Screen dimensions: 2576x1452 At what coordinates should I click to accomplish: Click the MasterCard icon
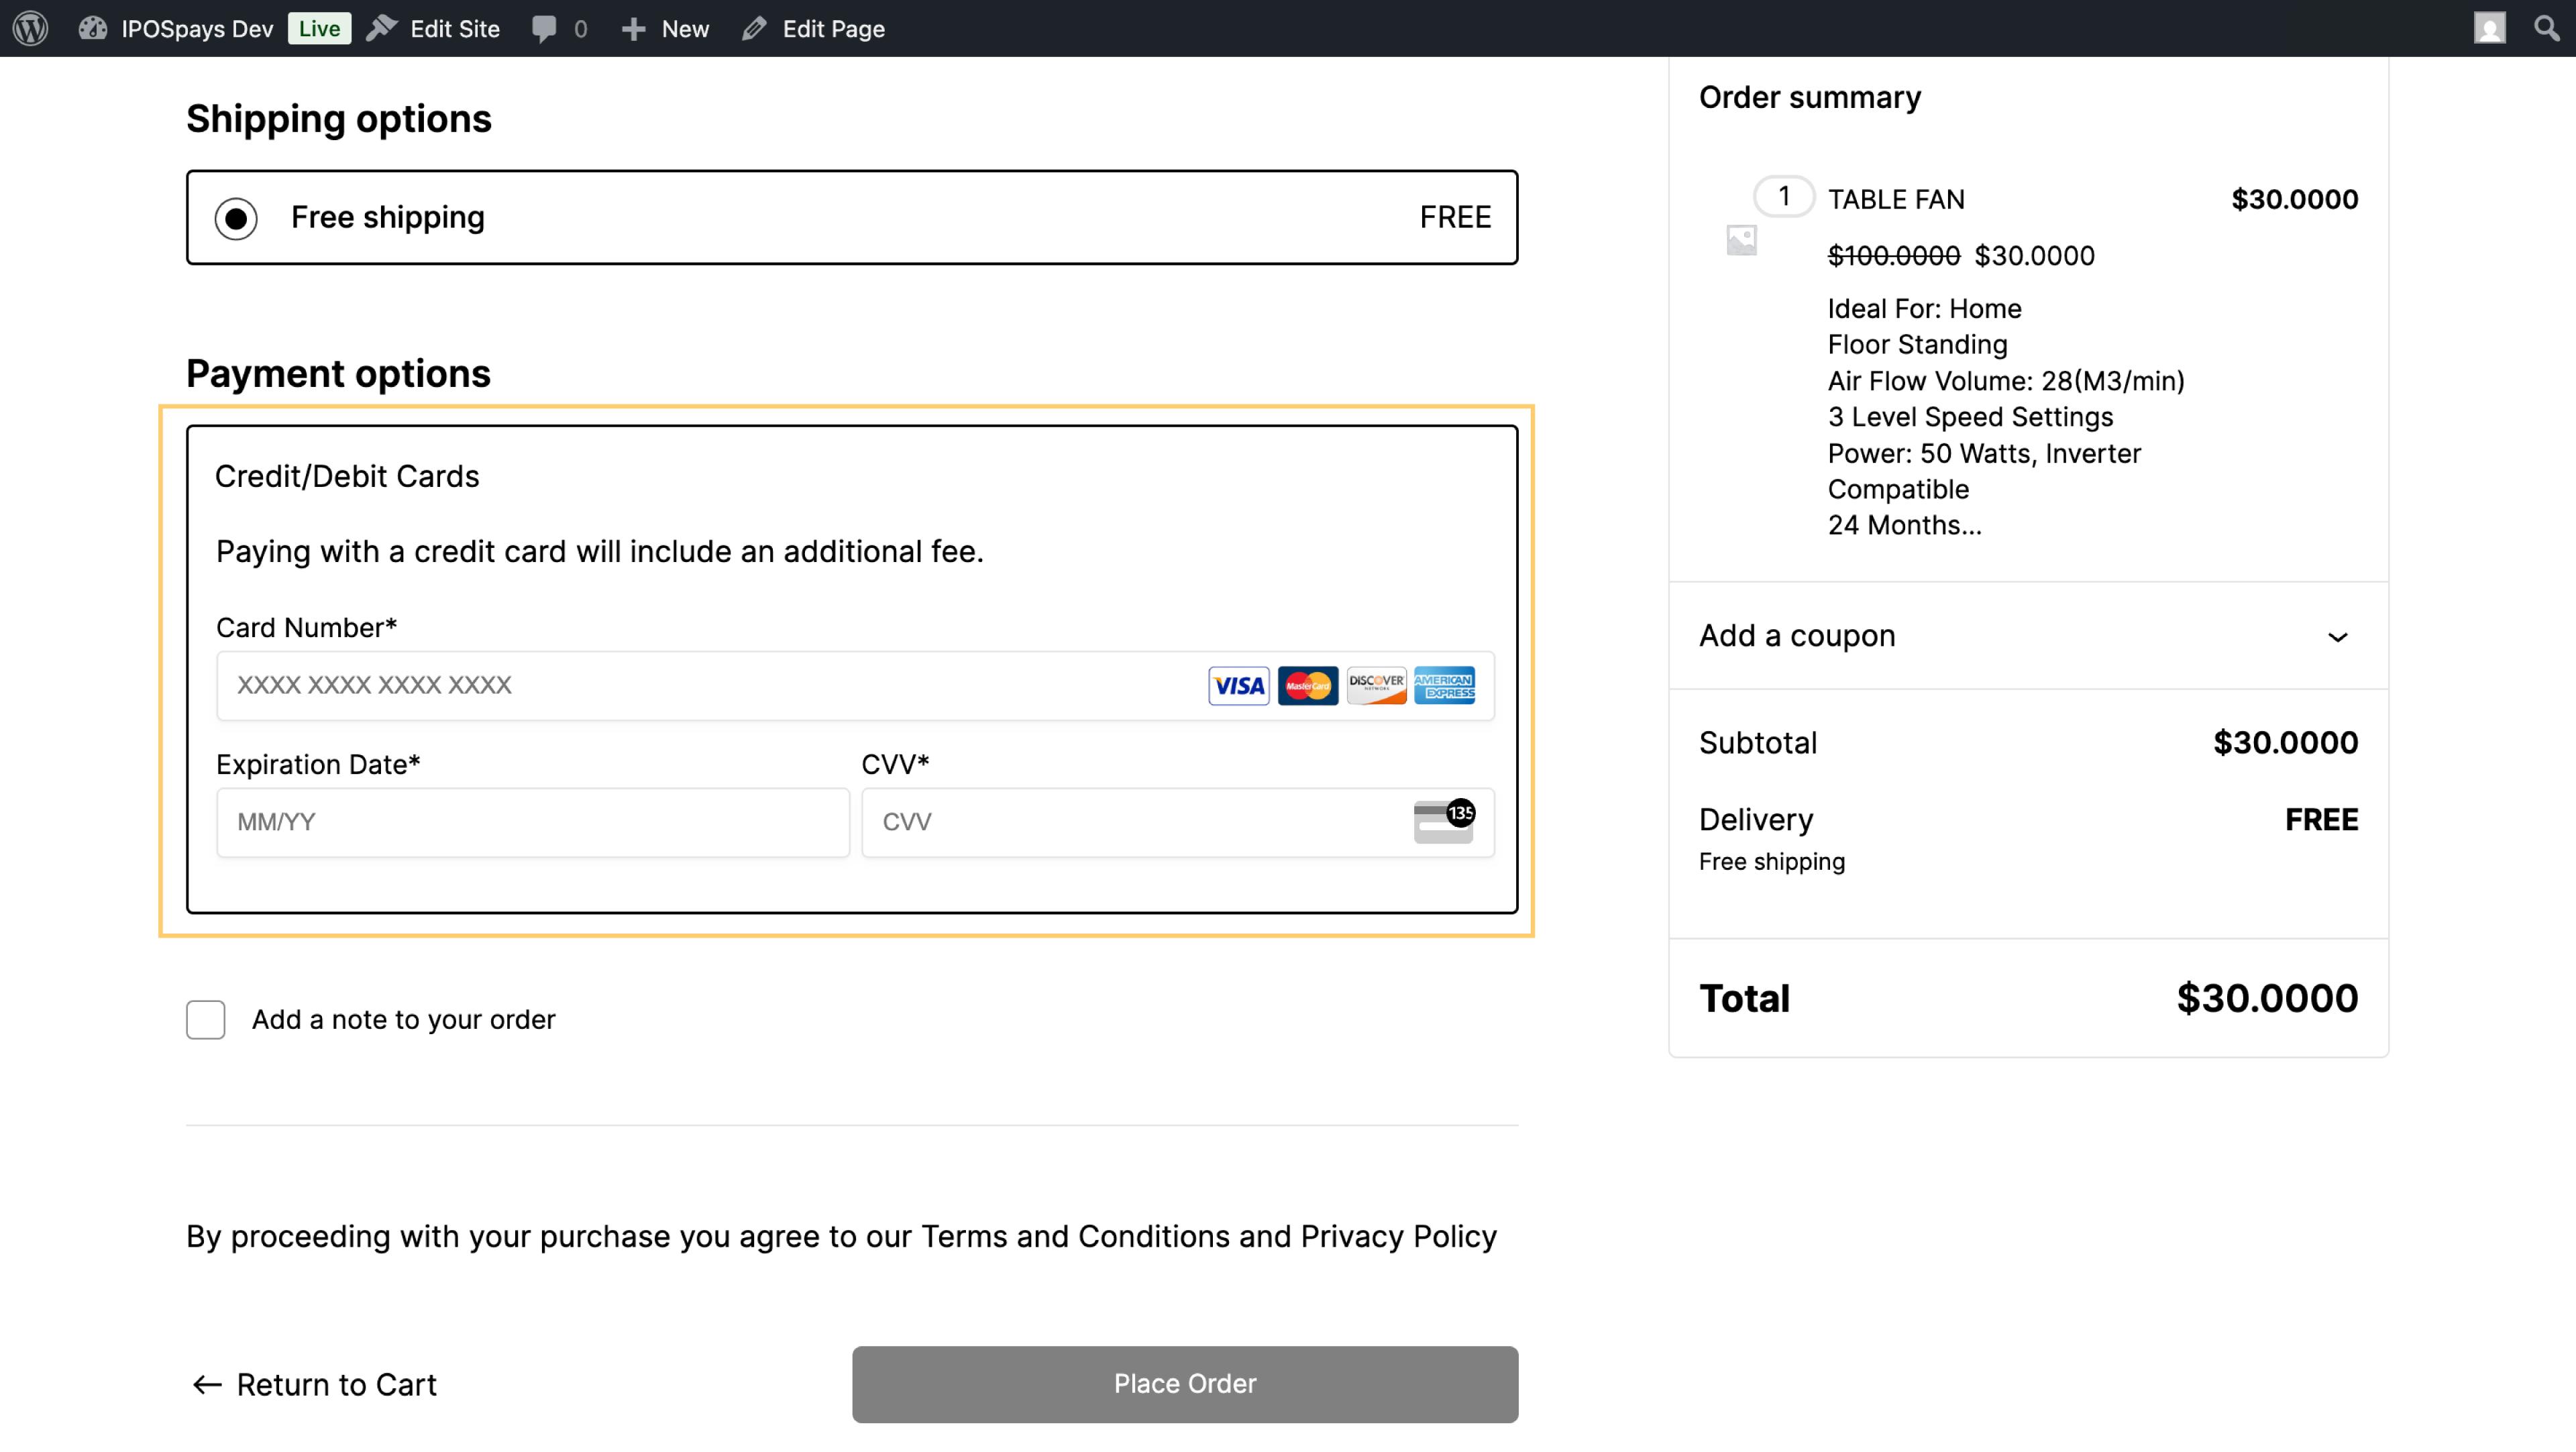click(1307, 685)
